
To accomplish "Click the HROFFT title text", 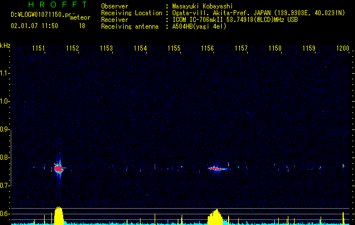I will click(58, 4).
